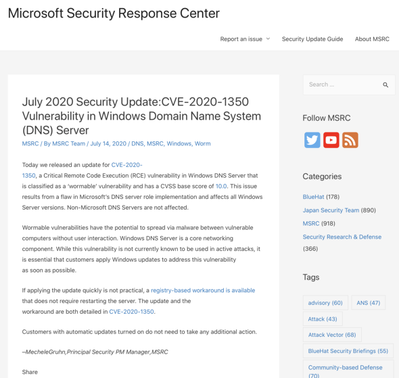The image size is (399, 378).
Task: Select the advisory (60) tag
Action: pyautogui.click(x=325, y=303)
